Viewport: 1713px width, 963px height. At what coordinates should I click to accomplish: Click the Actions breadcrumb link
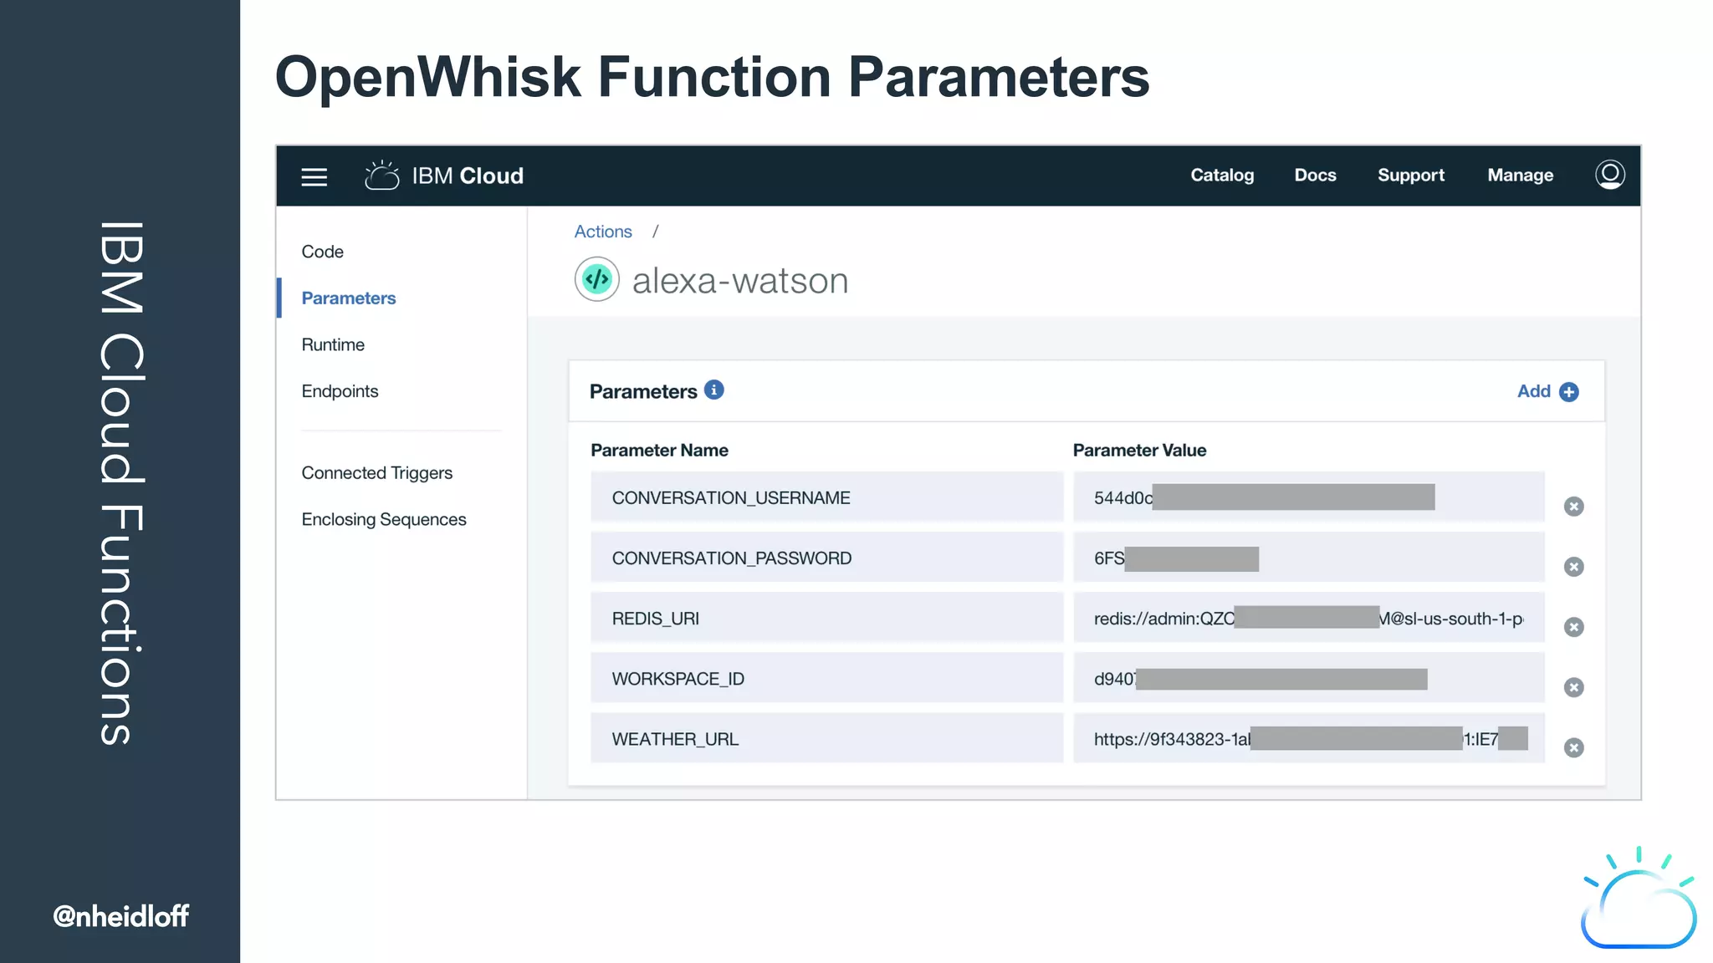(x=602, y=232)
